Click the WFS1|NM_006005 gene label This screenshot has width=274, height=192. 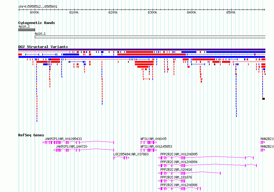tap(153, 139)
